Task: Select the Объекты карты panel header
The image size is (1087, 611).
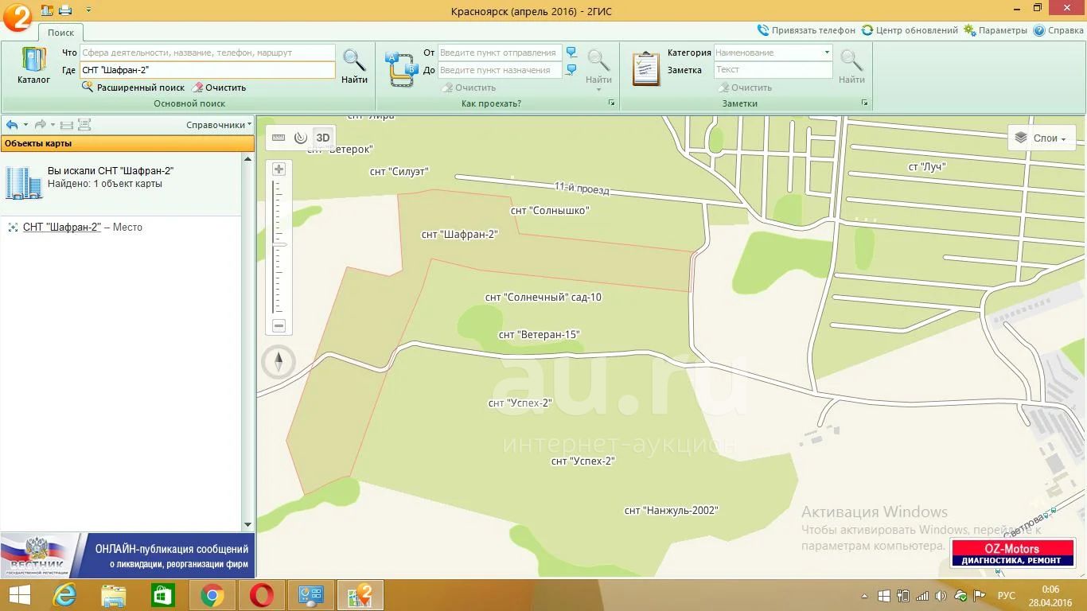Action: point(127,143)
